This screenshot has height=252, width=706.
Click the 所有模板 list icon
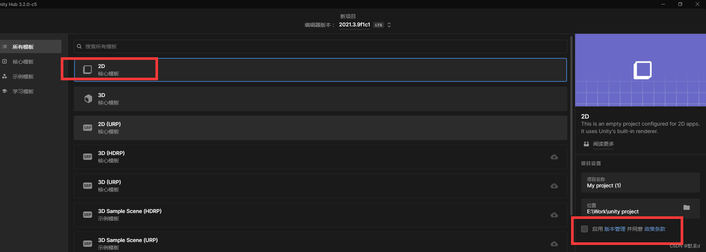pyautogui.click(x=4, y=46)
